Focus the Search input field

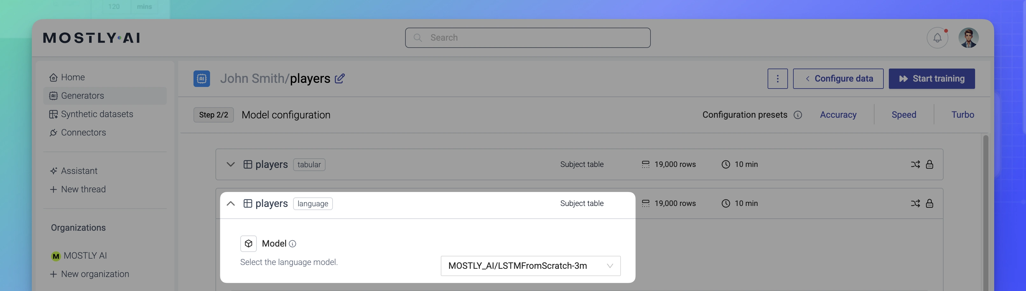tap(528, 38)
